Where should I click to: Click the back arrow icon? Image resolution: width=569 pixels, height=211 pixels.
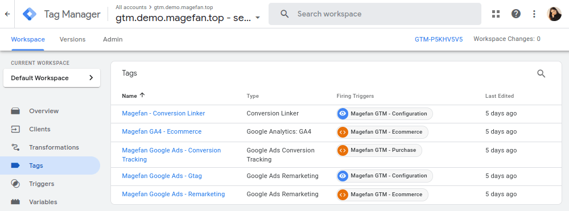click(7, 14)
